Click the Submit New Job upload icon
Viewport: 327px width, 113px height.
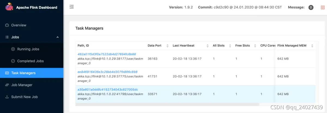point(7,97)
